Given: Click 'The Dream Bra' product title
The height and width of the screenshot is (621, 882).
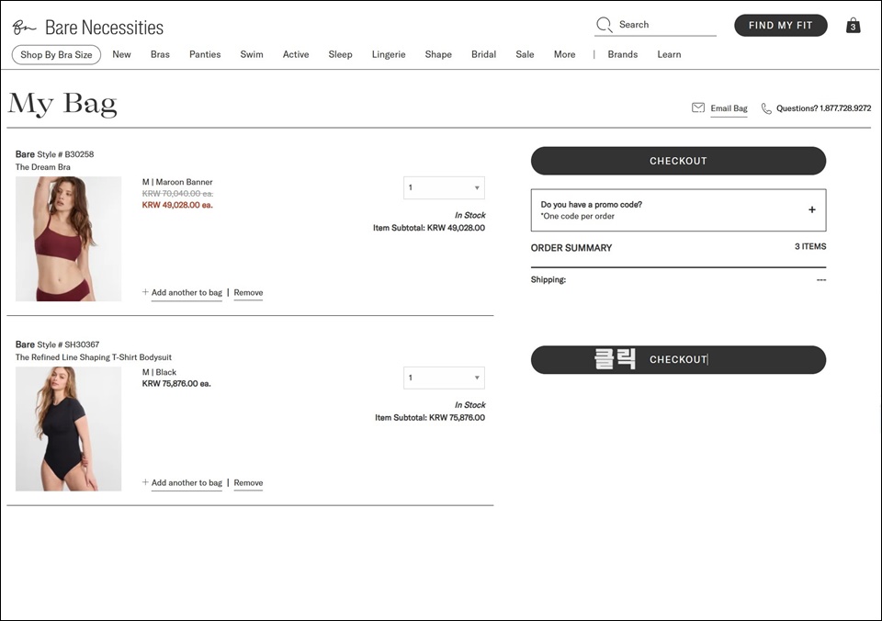Looking at the screenshot, I should click(x=43, y=167).
